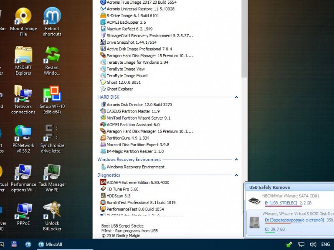The width and height of the screenshot is (334, 250).
Task: Select TeraByte Image Mount
Action: click(124, 76)
